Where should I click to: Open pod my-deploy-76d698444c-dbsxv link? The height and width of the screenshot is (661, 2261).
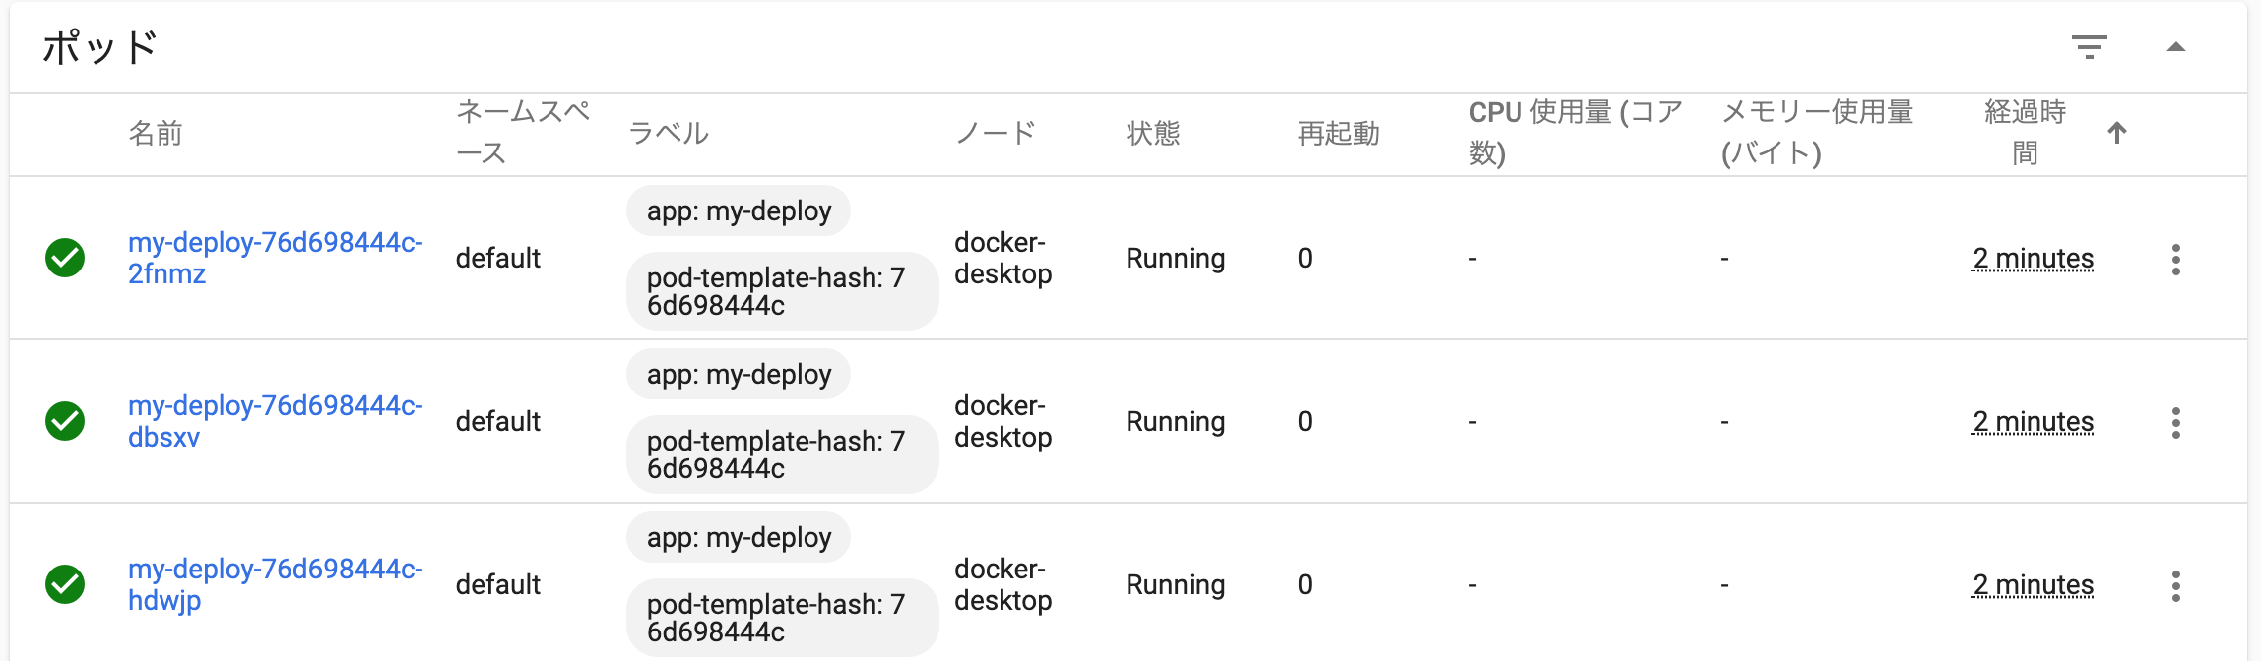(276, 421)
